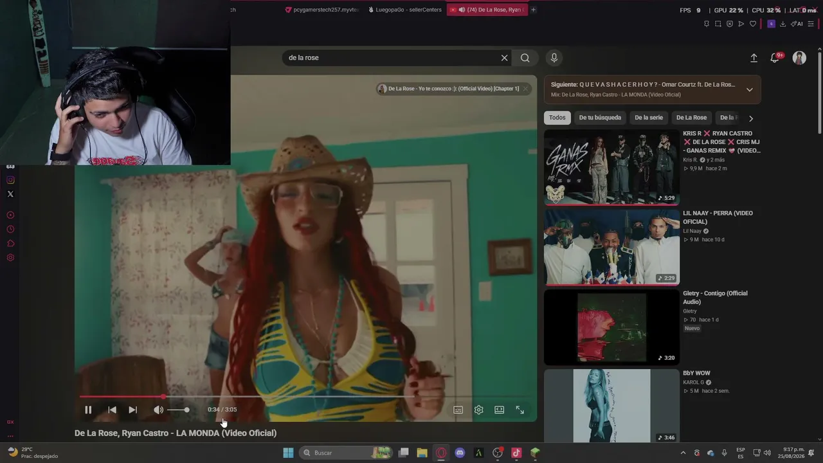Go to previous video in player
The image size is (823, 463).
pos(112,410)
